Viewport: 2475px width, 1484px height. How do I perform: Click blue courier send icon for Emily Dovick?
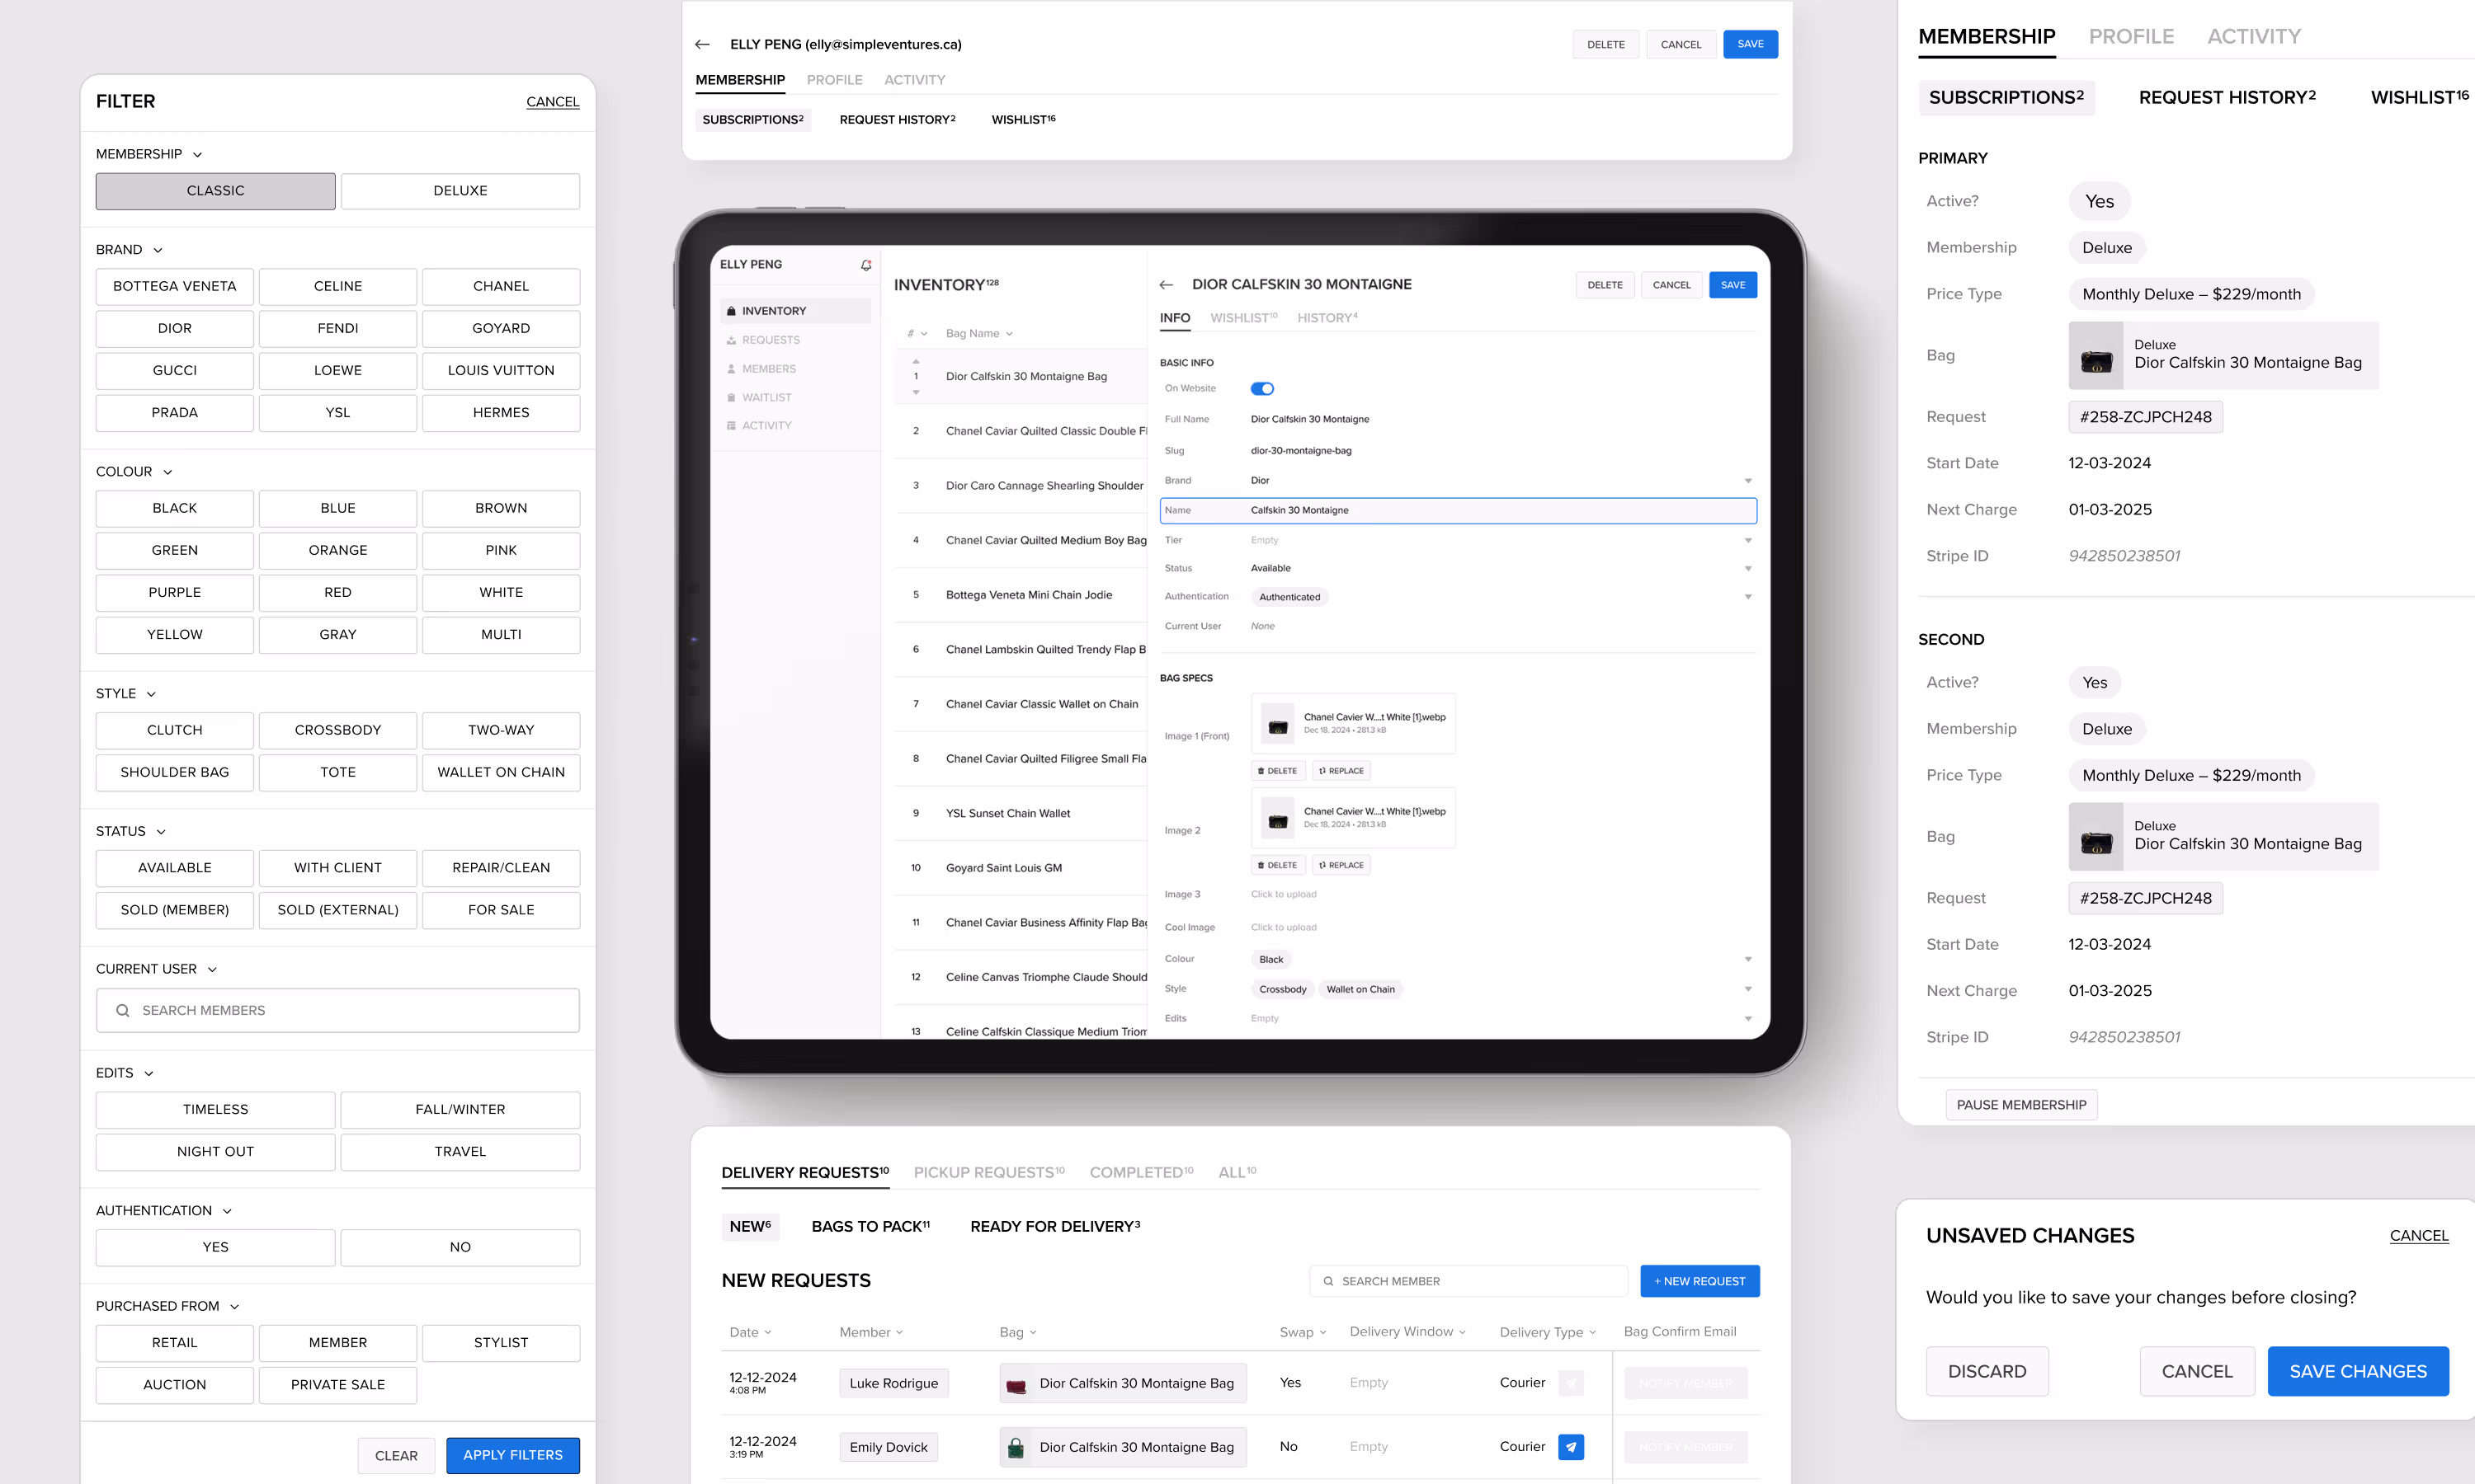[1571, 1446]
